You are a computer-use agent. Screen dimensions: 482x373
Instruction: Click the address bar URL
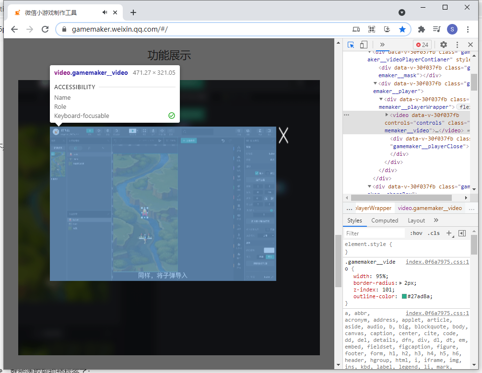click(x=119, y=29)
